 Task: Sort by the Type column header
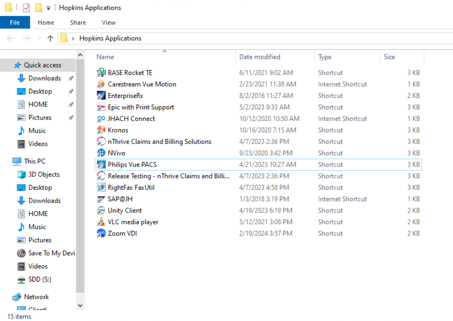pos(325,57)
